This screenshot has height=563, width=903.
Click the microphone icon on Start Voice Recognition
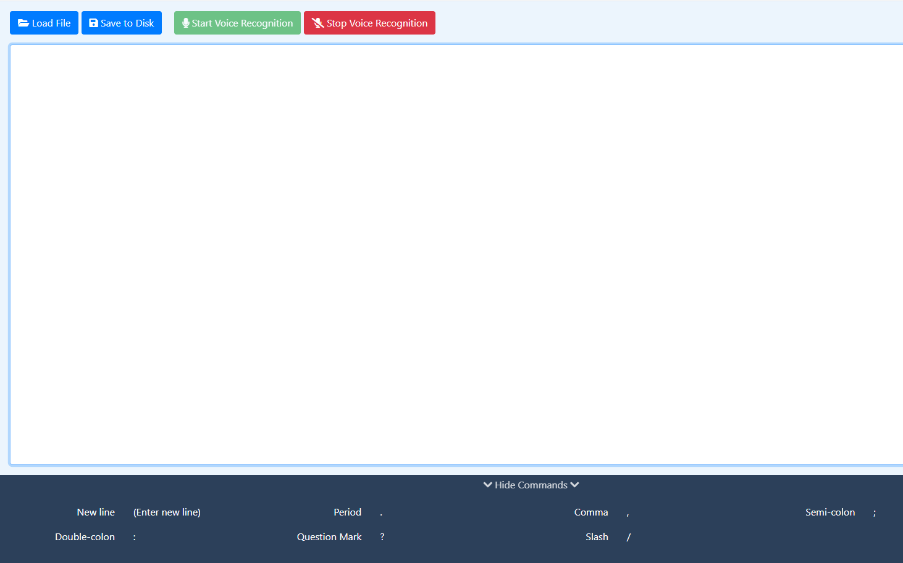pos(185,23)
